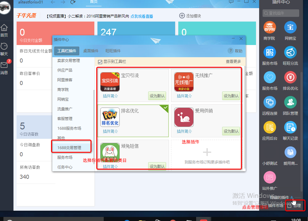Open 聊天 in the left sidebar
Image resolution: width=308 pixels, height=221 pixels.
[x=4, y=49]
